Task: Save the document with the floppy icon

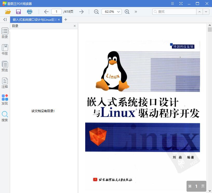Action: [18, 12]
